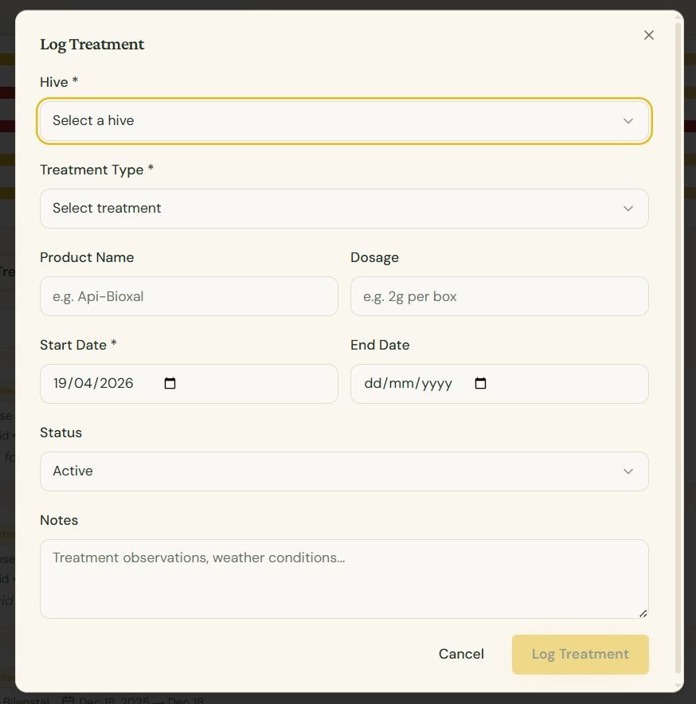Click the Status field label
Image resolution: width=696 pixels, height=704 pixels.
point(61,432)
